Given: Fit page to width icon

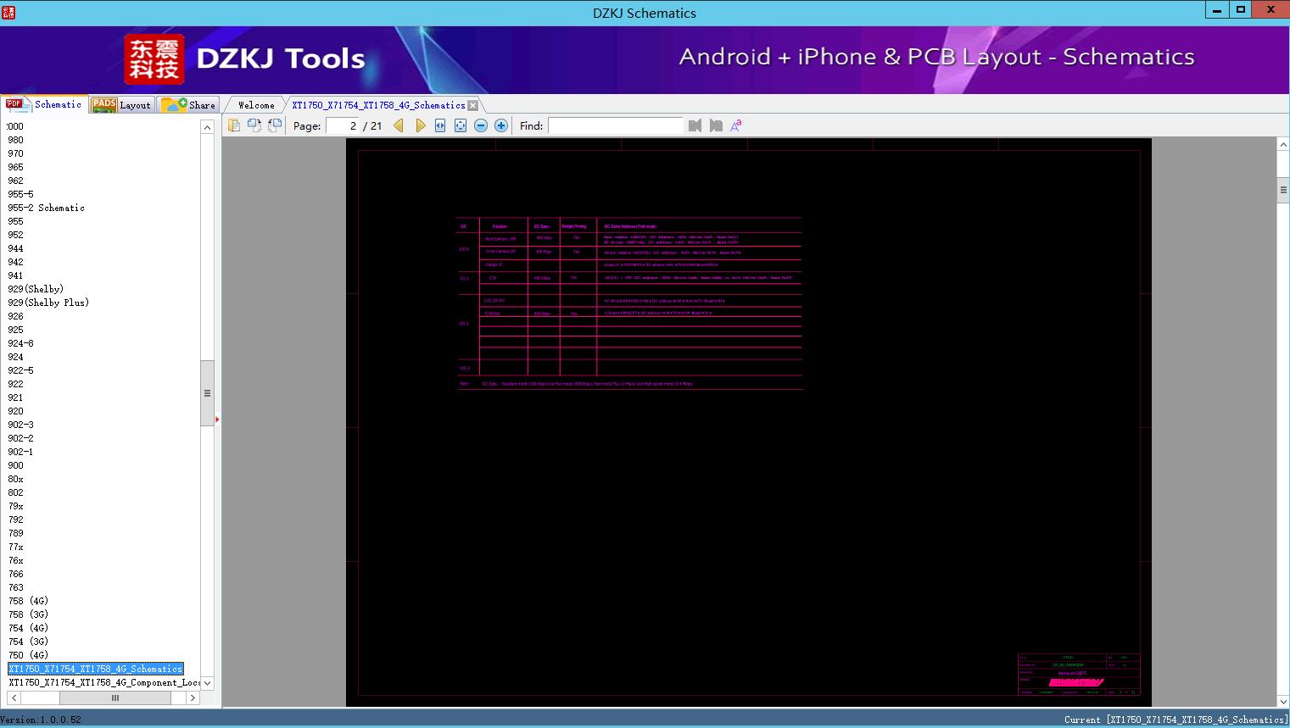Looking at the screenshot, I should 440,125.
